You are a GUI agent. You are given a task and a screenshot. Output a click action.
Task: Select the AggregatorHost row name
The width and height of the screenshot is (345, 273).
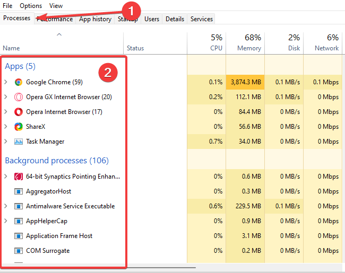click(x=48, y=191)
